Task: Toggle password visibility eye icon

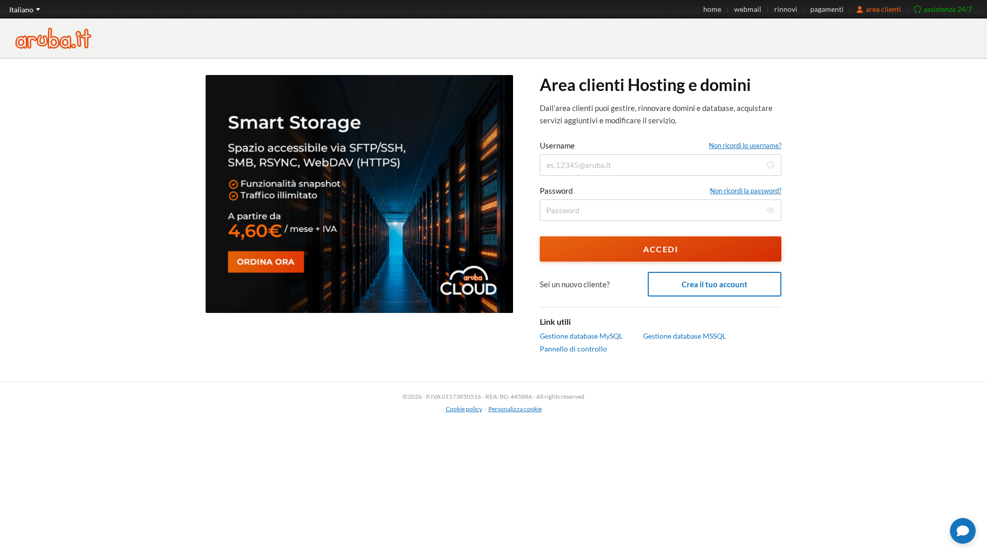Action: [770, 210]
